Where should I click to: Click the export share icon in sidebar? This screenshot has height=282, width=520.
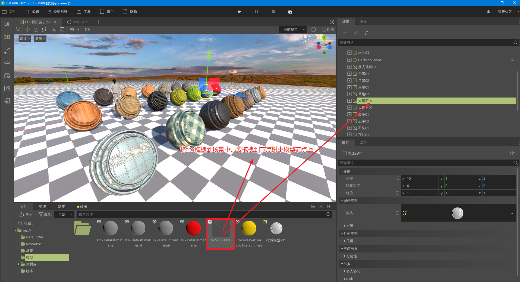tap(7, 88)
